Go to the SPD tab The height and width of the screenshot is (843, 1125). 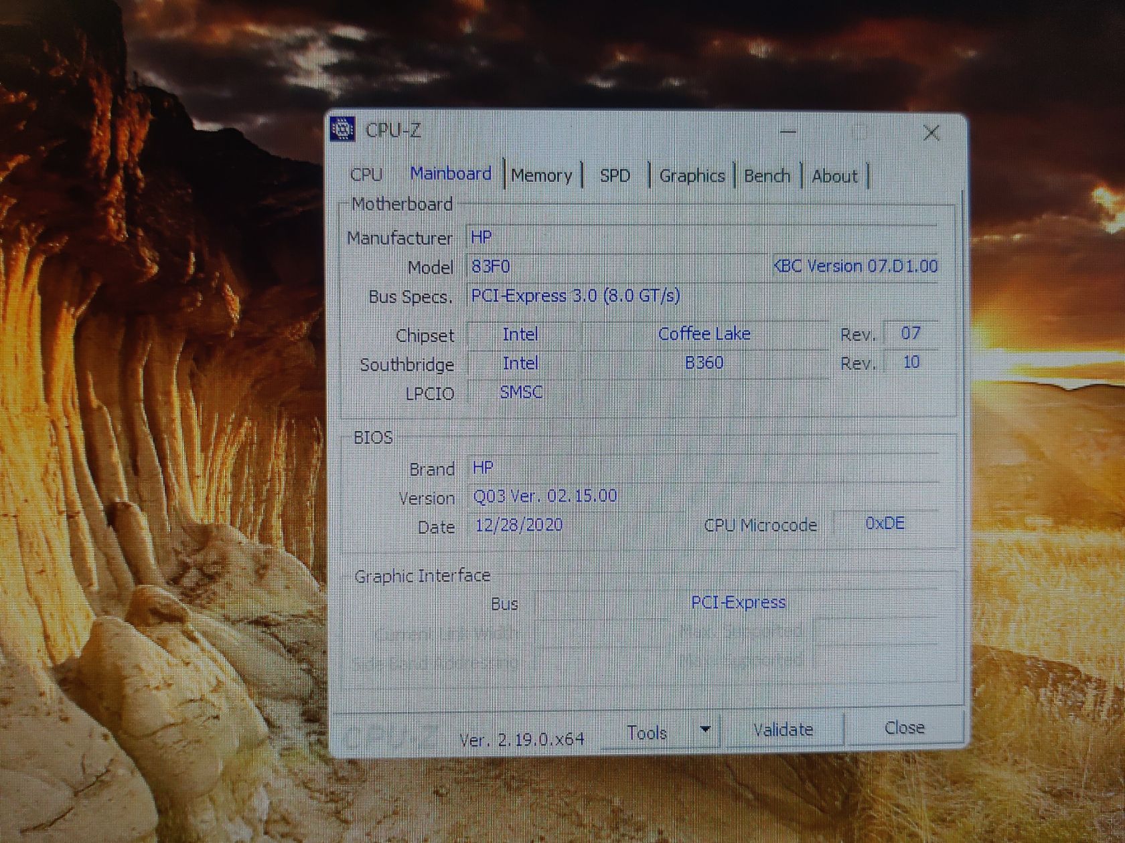(615, 176)
